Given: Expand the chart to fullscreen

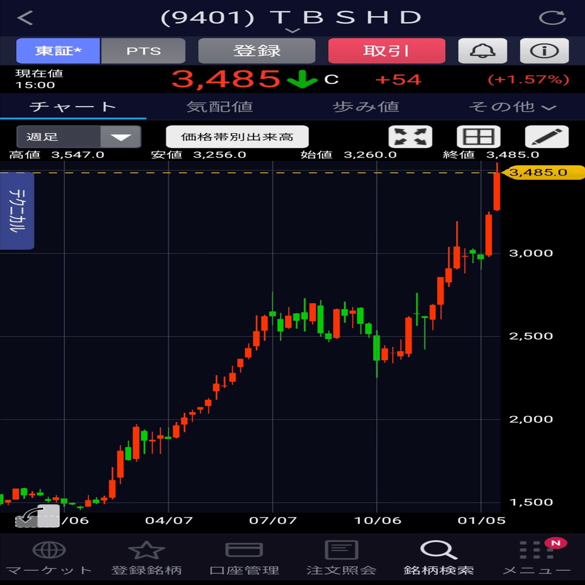Looking at the screenshot, I should pyautogui.click(x=411, y=136).
